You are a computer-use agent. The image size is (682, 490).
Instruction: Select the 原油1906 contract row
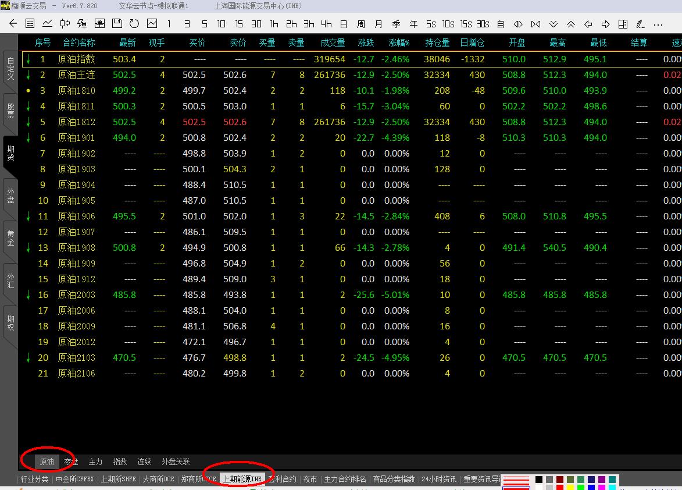tap(76, 216)
